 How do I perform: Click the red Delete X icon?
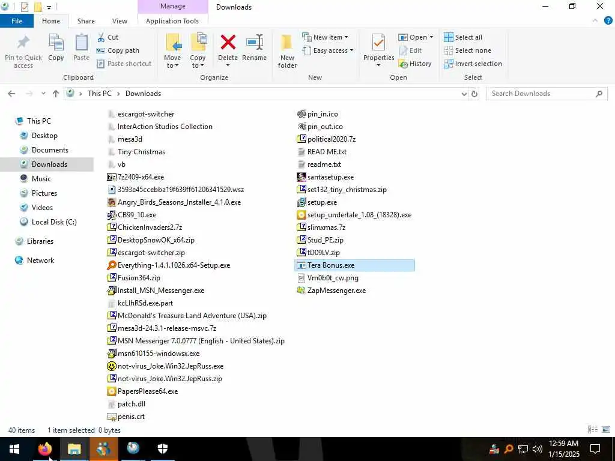point(228,43)
